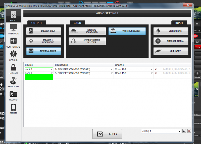Delete the config 1 preset

pyautogui.click(x=189, y=131)
